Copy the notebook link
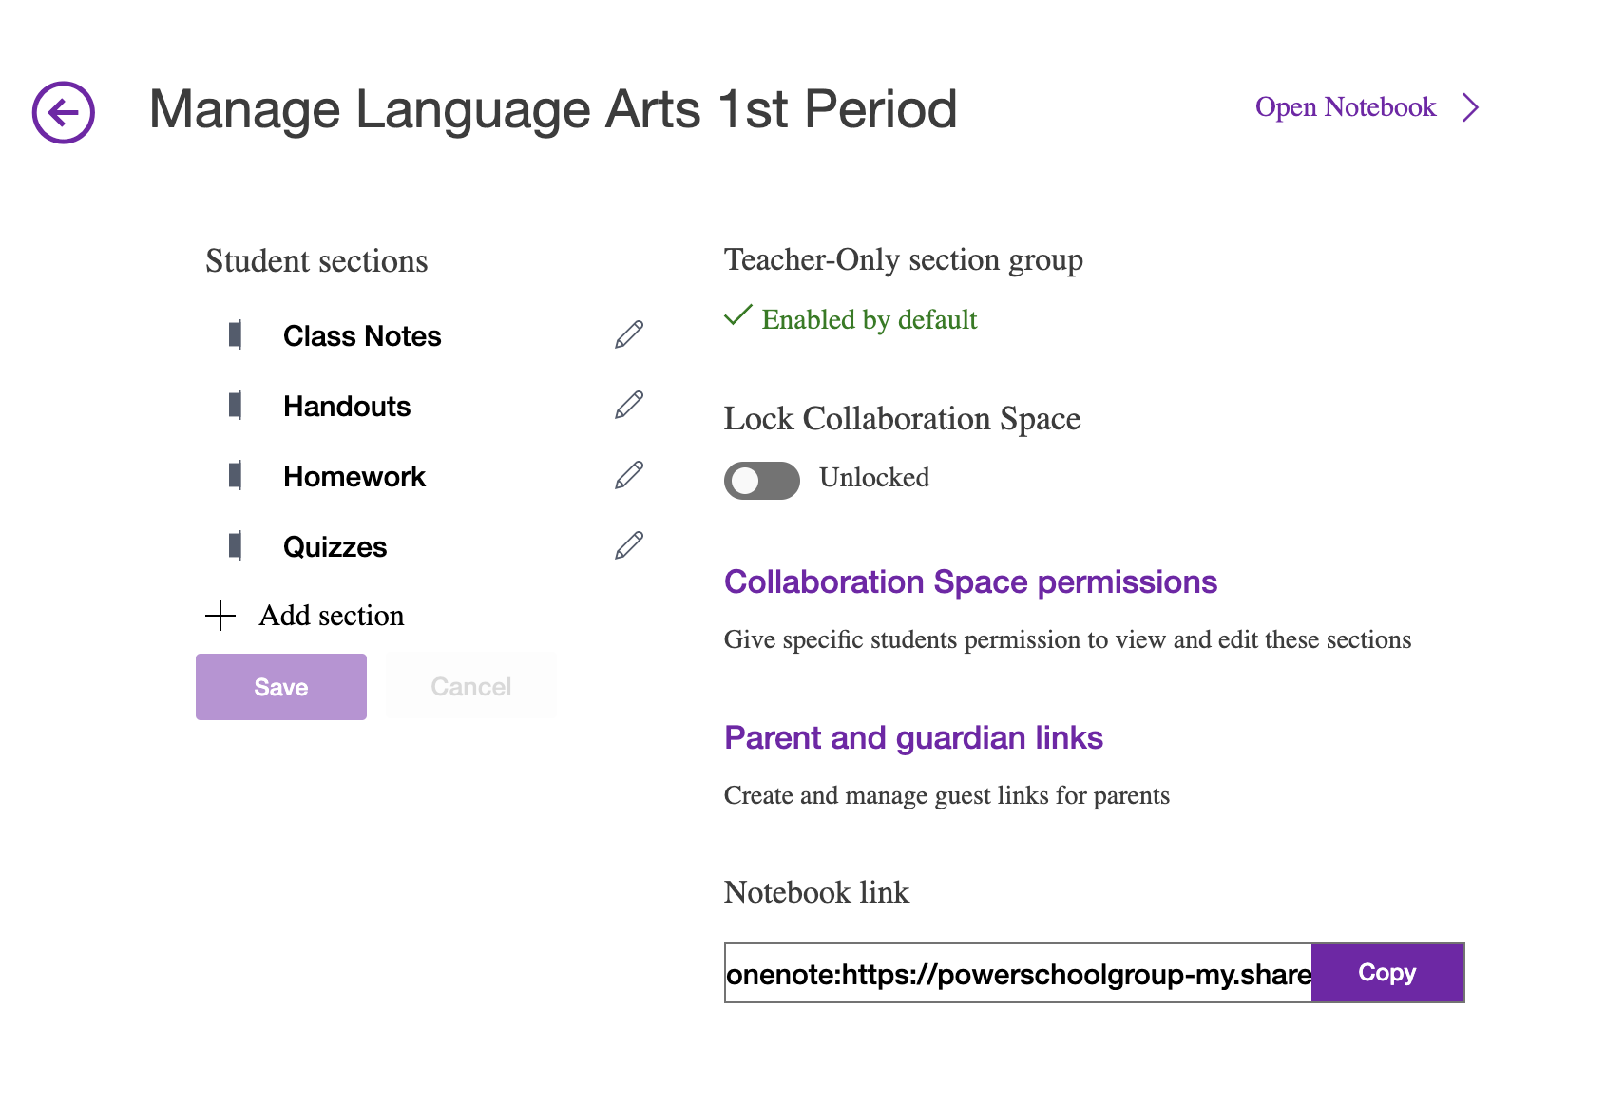 click(1386, 973)
